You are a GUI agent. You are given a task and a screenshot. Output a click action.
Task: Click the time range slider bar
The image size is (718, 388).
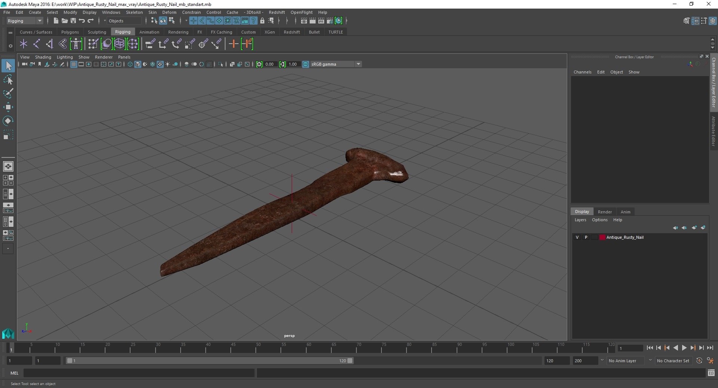[209, 361]
